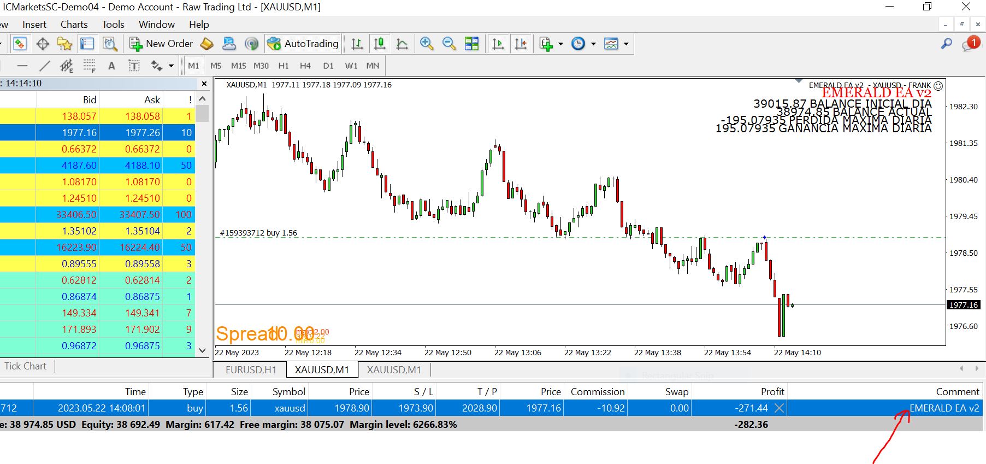
Task: Open the chat notification icon with badge
Action: (x=970, y=44)
